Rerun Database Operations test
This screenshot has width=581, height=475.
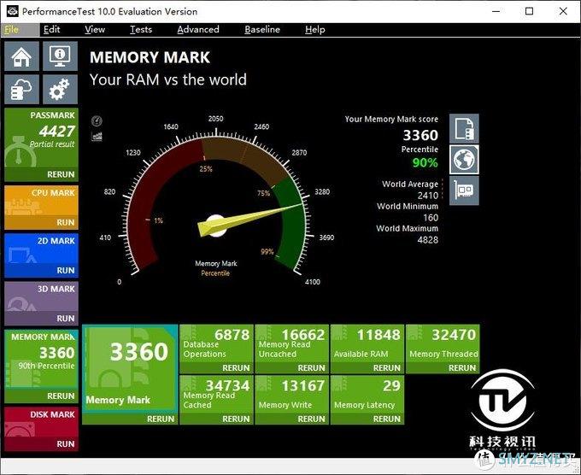point(236,368)
